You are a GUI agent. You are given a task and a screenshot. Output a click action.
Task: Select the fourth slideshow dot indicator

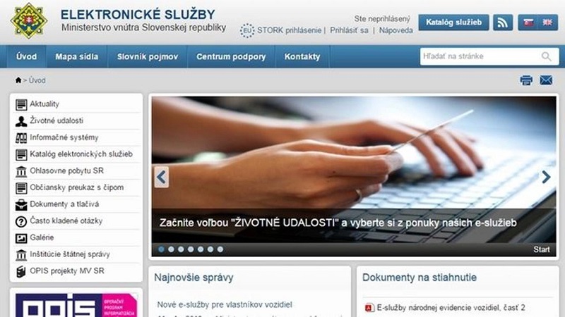191,249
